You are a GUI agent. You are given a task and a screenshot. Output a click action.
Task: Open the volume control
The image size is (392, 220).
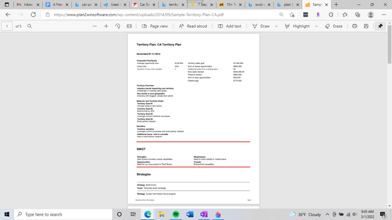pos(355,215)
